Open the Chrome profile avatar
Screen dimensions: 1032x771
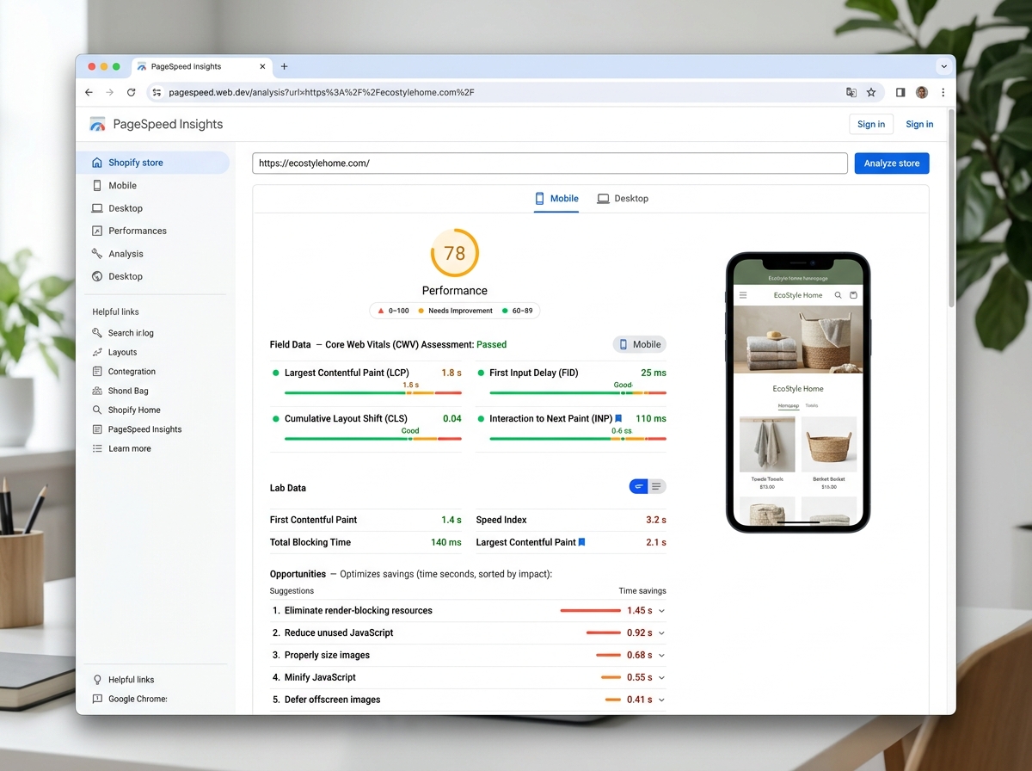[922, 92]
